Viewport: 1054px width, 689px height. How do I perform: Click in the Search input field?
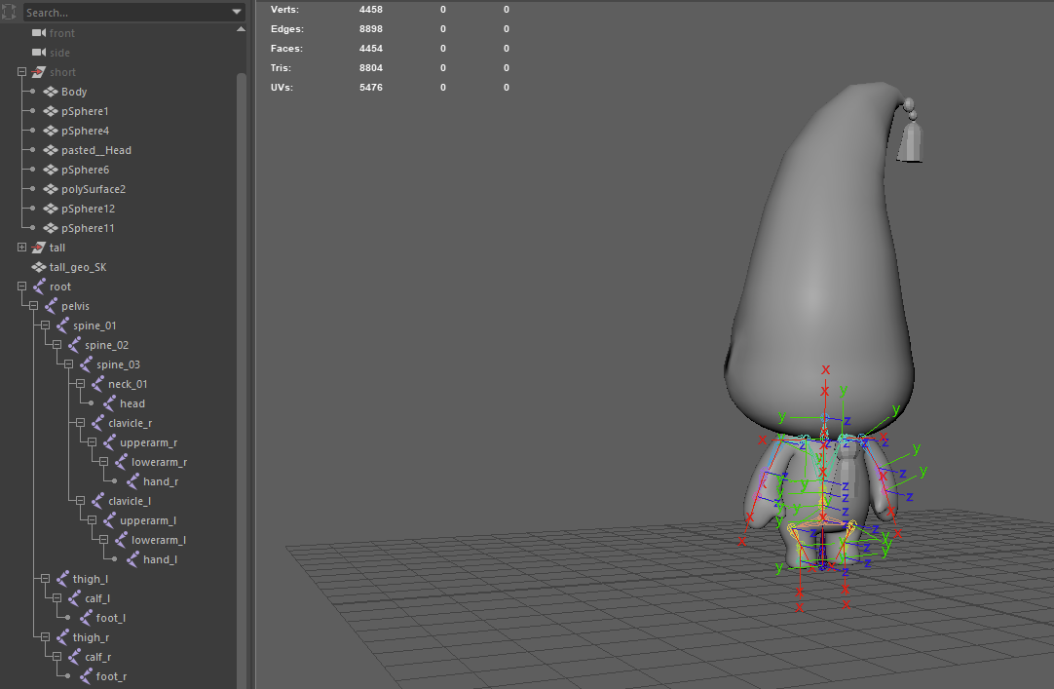[x=127, y=12]
